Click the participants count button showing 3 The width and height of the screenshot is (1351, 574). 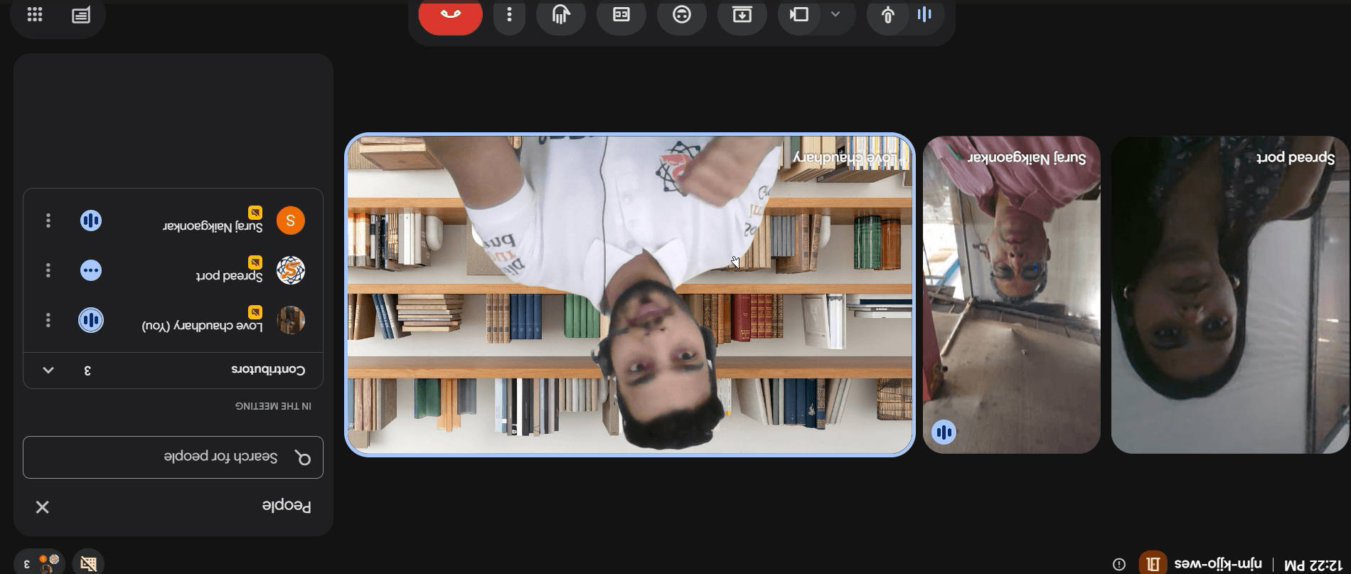tap(39, 563)
